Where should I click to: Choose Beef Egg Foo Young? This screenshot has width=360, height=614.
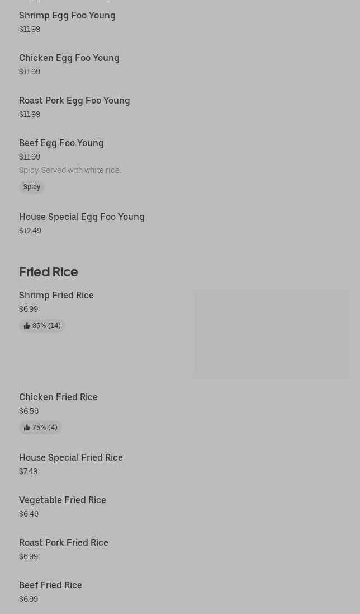[x=61, y=143]
